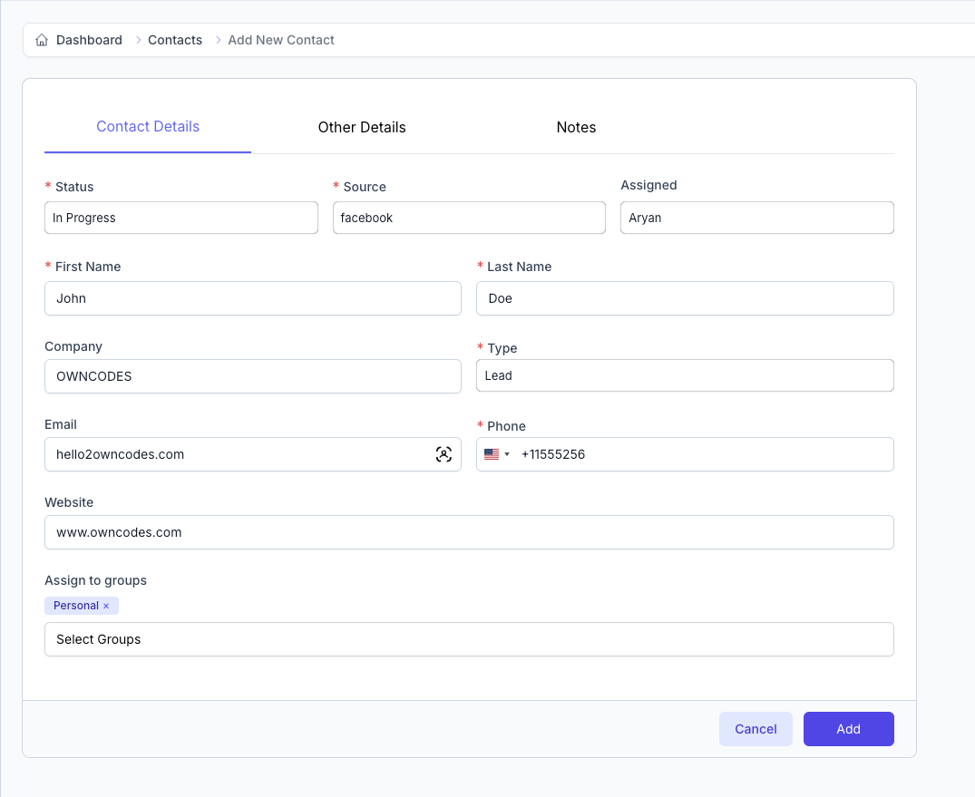Click the US flag icon in Phone field
The height and width of the screenshot is (797, 975).
pos(491,454)
